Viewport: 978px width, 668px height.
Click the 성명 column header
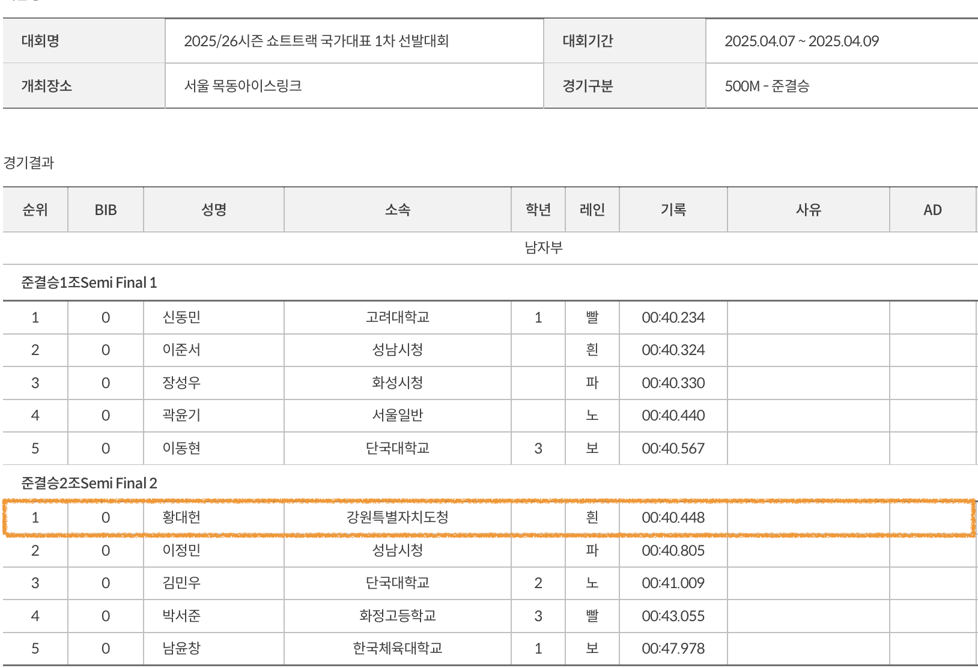pos(213,210)
